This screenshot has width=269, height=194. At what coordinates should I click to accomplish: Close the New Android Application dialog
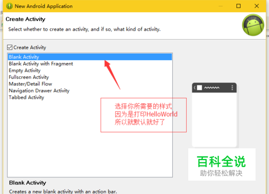tap(257, 6)
